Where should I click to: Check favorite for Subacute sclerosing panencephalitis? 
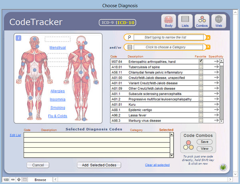pyautogui.click(x=201, y=93)
